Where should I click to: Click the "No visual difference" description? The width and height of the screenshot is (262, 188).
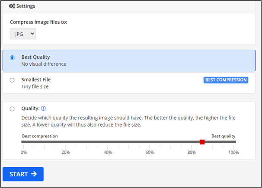coord(44,64)
